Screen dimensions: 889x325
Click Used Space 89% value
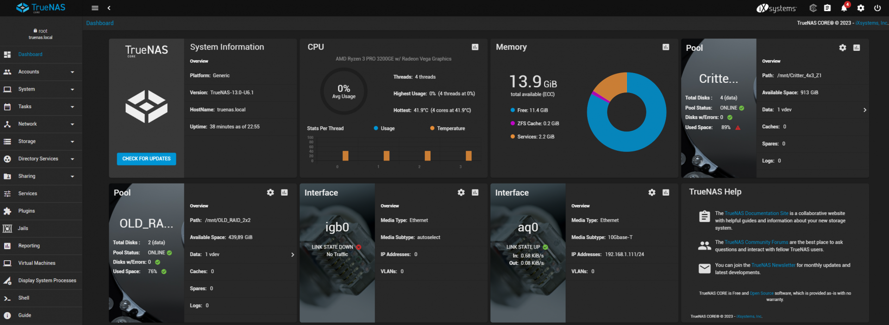[726, 128]
